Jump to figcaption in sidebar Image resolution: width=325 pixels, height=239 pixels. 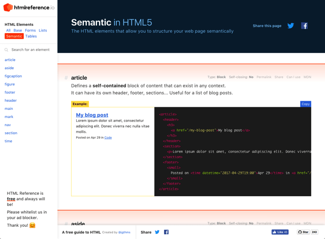13,76
